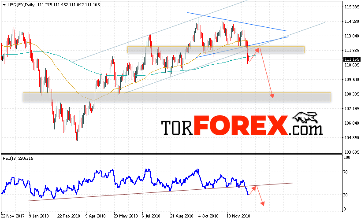Click the RSI(13) indicator label

coord(18,158)
